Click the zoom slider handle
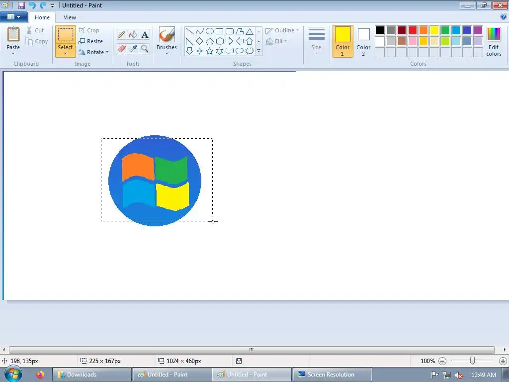Viewport: 509px width, 382px height. pos(472,361)
